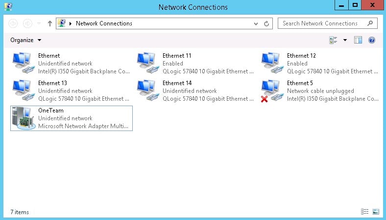Select the OneTeam NIC team icon

(x=24, y=118)
